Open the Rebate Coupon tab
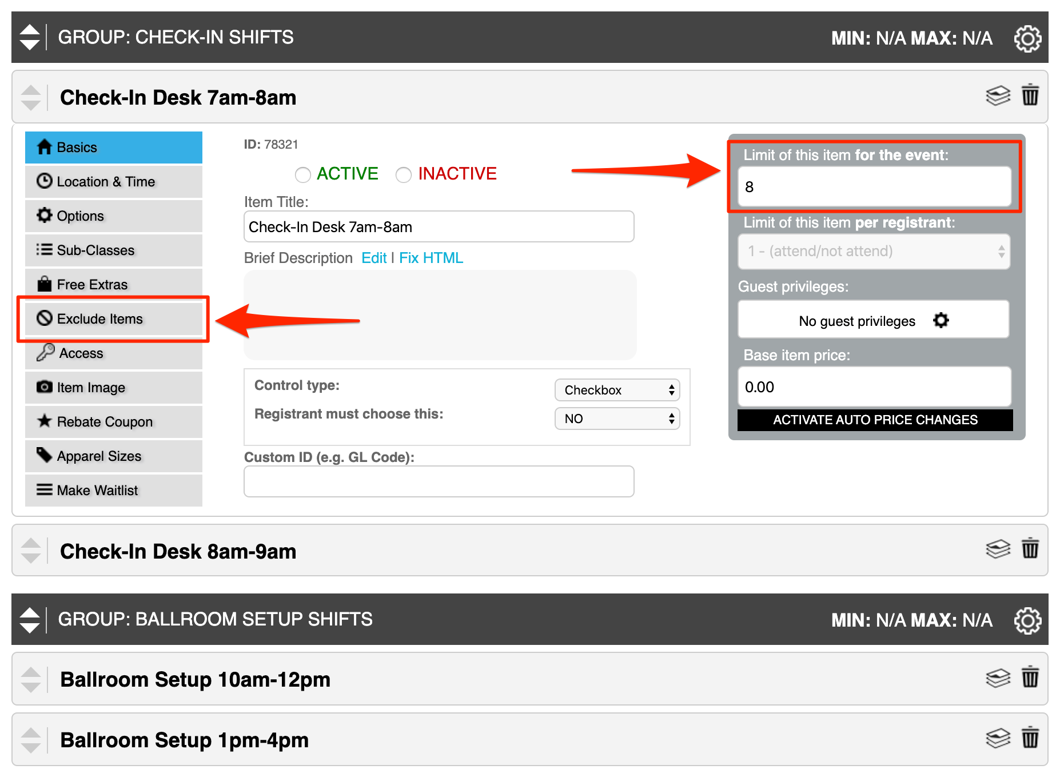The height and width of the screenshot is (781, 1060). point(114,422)
